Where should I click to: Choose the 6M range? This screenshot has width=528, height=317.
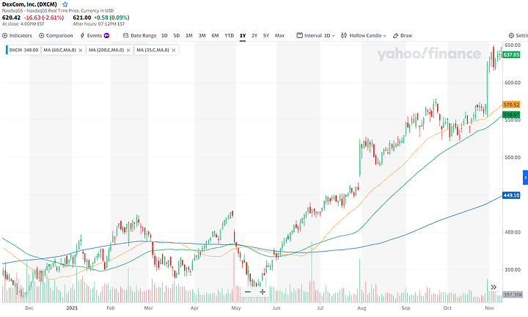pyautogui.click(x=215, y=35)
